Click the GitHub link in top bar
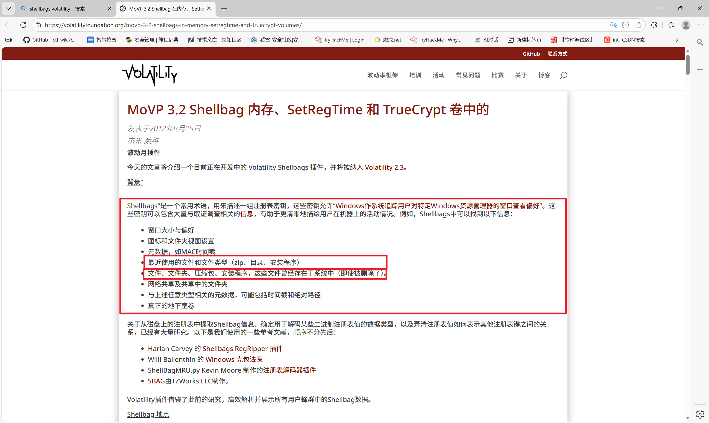The image size is (709, 423). (x=531, y=54)
